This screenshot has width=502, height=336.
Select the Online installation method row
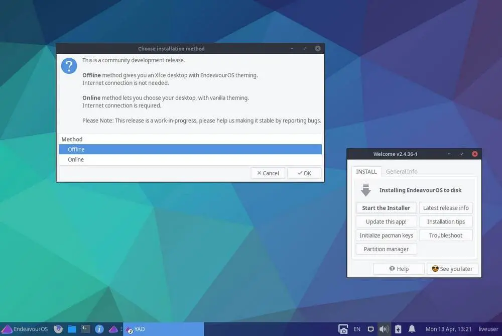point(190,160)
